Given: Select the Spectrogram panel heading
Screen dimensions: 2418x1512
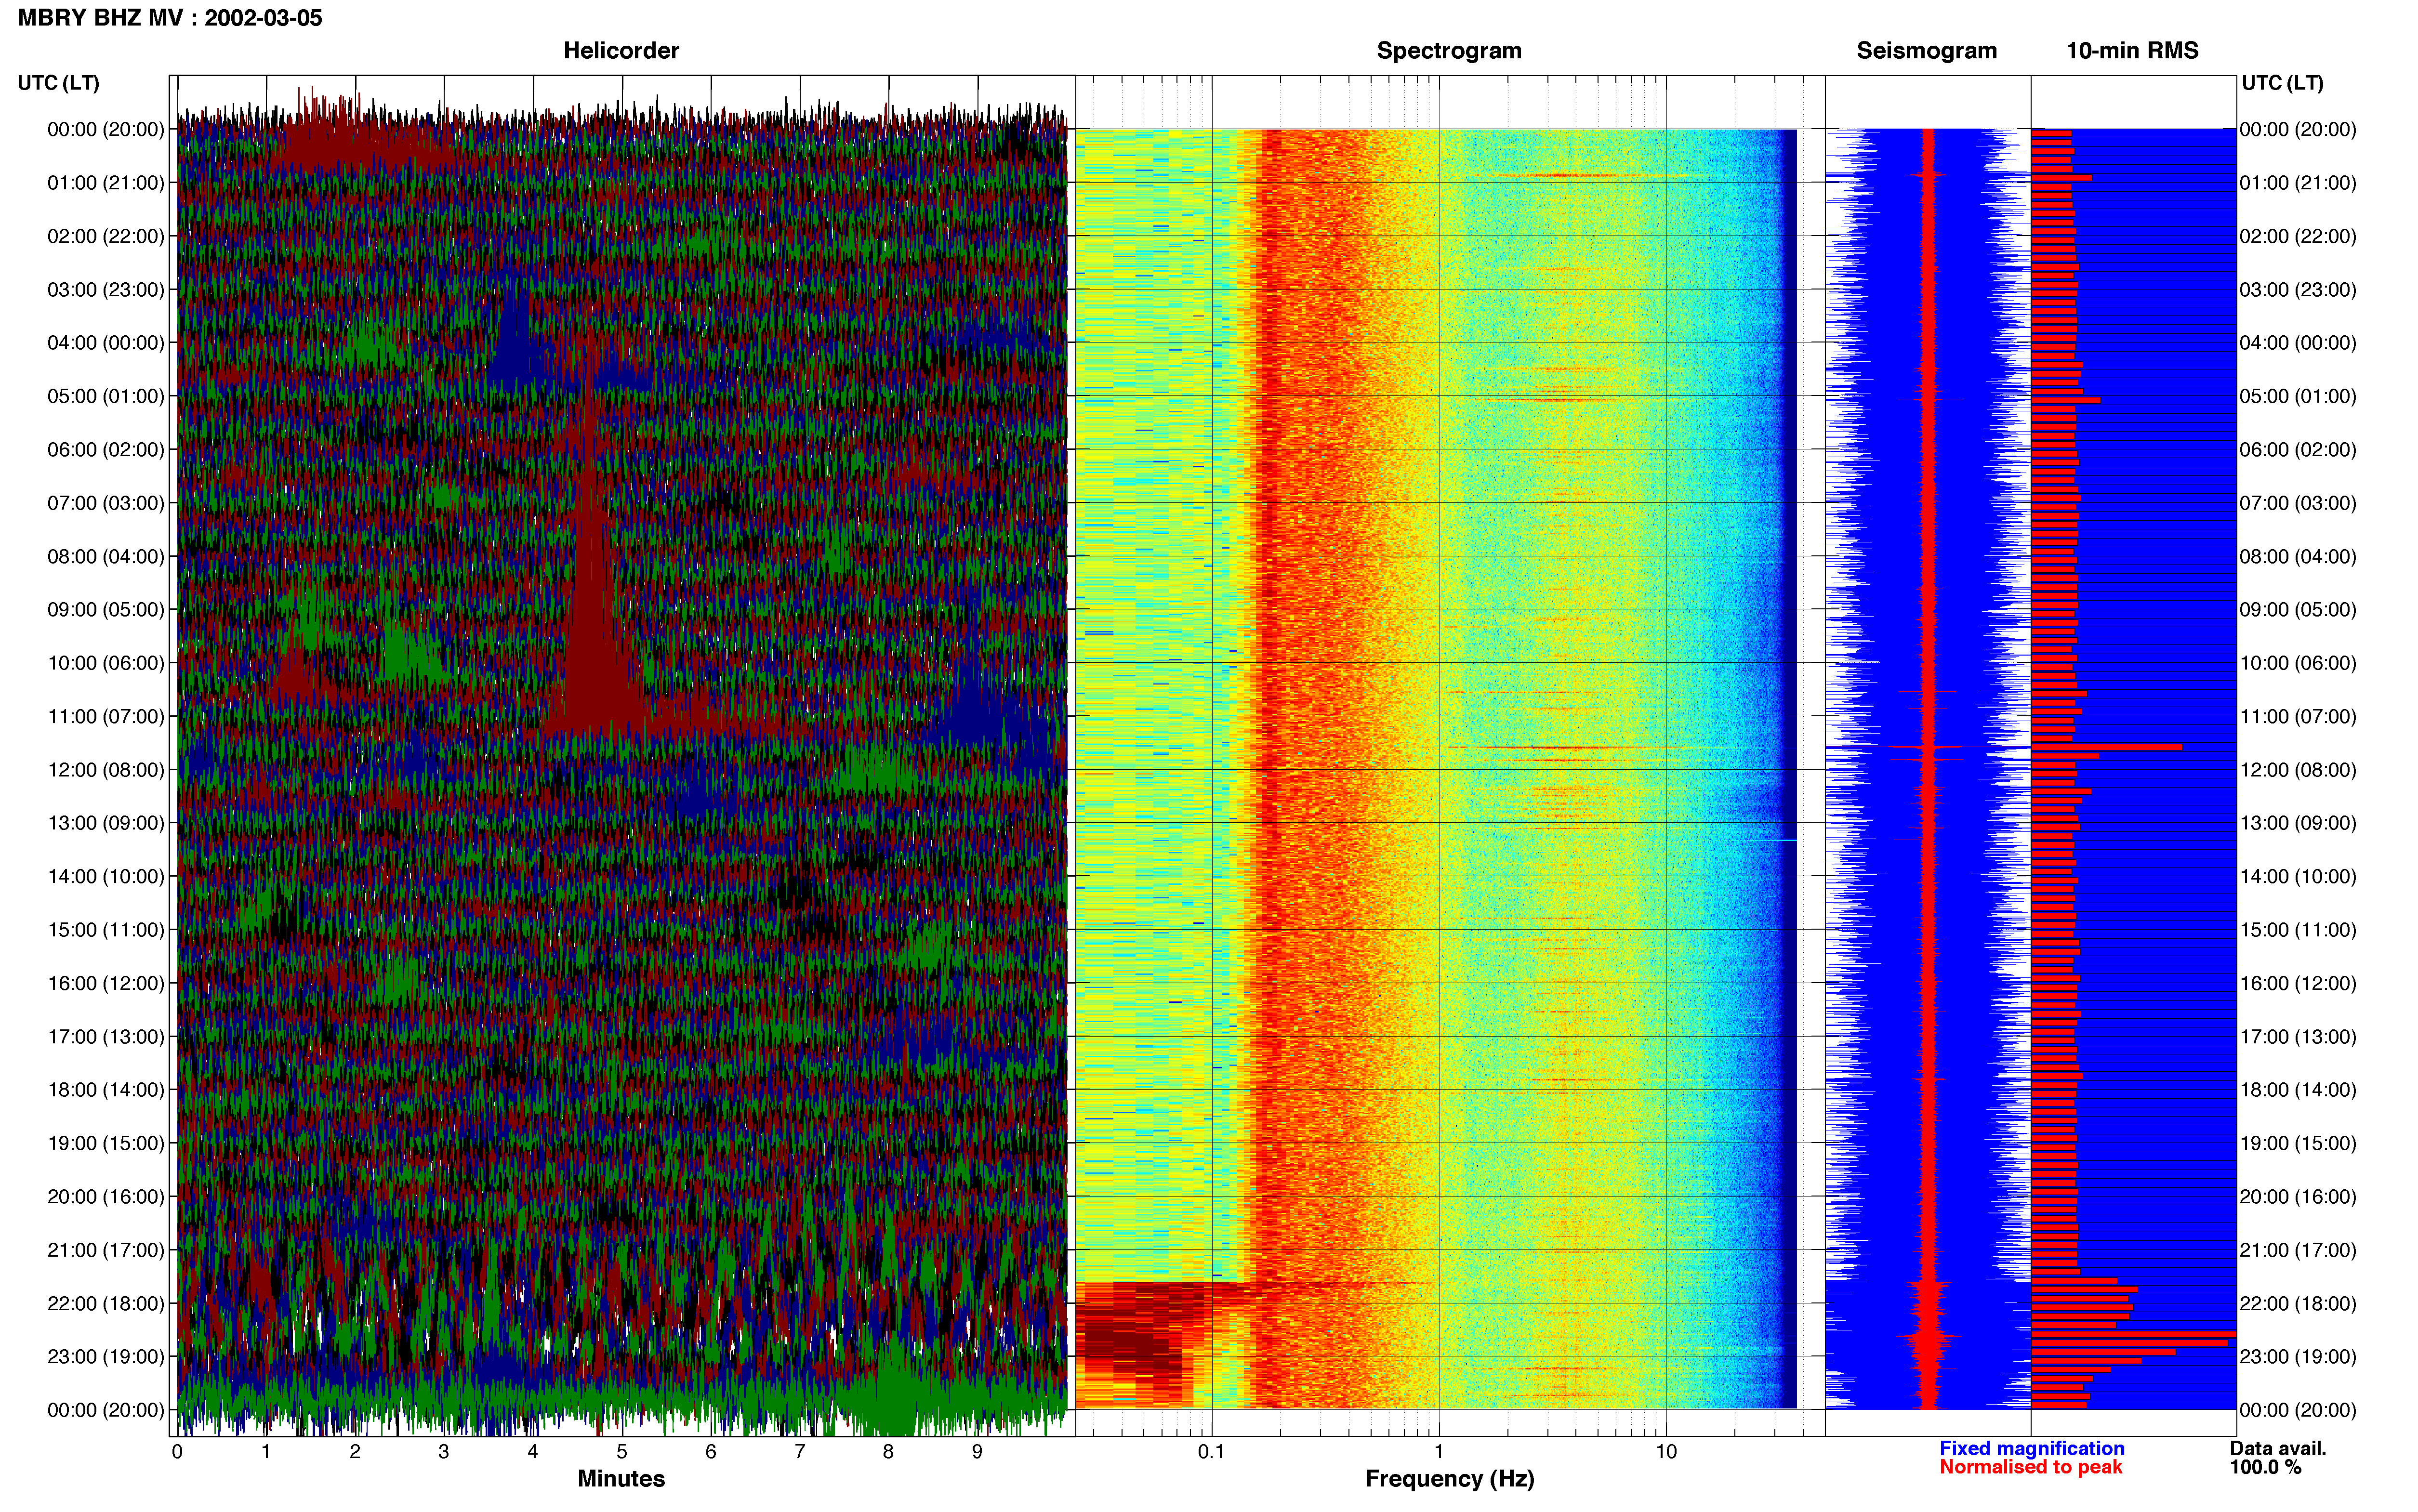Looking at the screenshot, I should coord(1449,51).
